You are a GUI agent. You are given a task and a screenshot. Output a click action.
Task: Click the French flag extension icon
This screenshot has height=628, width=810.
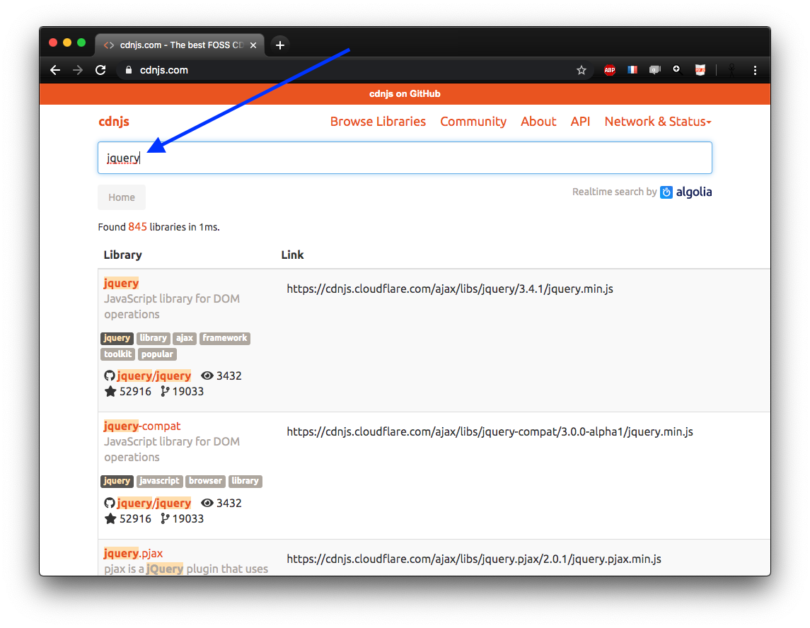coord(632,70)
